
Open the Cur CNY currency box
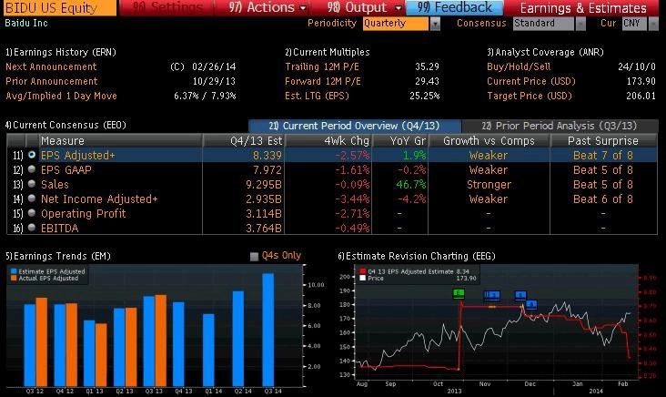click(x=634, y=24)
